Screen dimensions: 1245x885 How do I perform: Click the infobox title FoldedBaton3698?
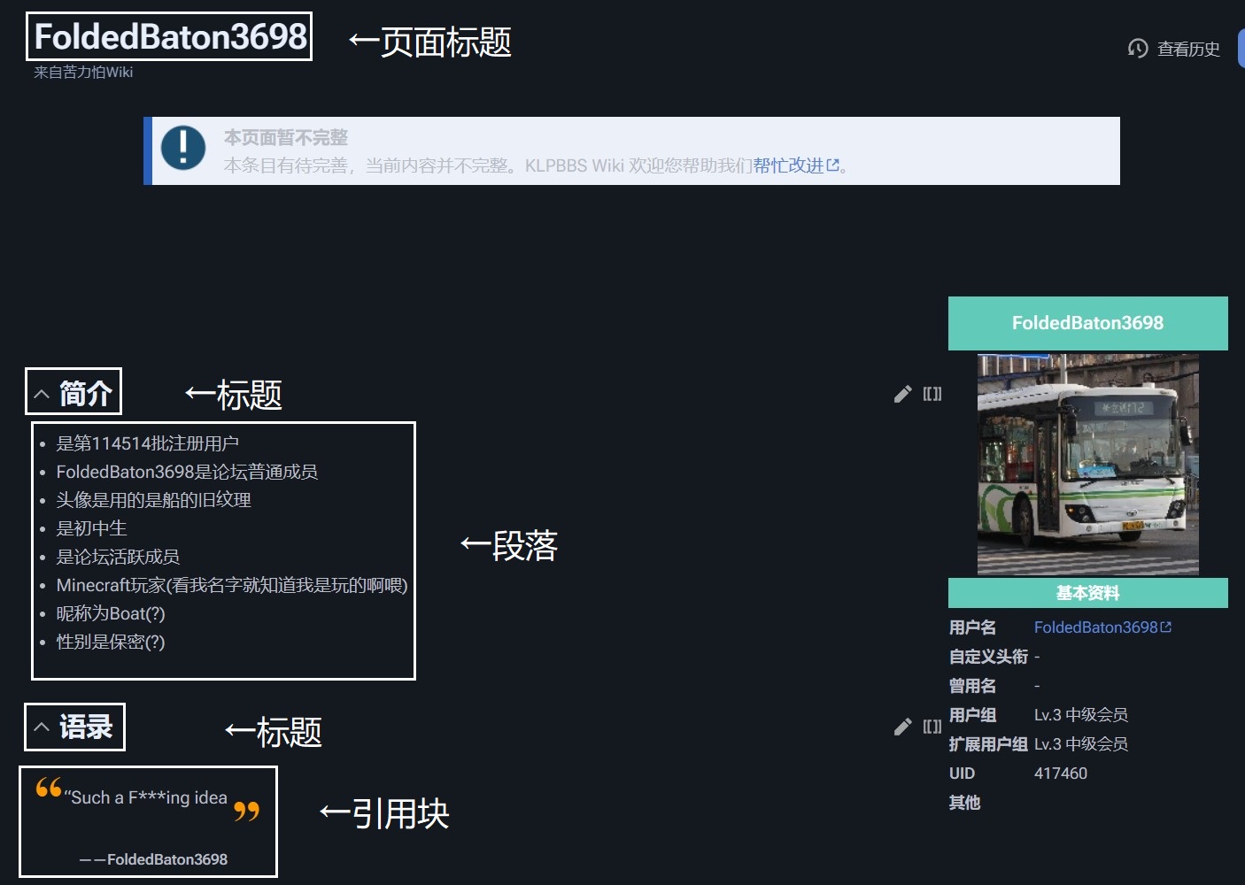pyautogui.click(x=1088, y=323)
